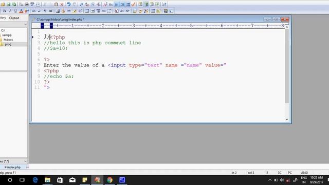Click the ANSI encoding status entry

(304, 173)
